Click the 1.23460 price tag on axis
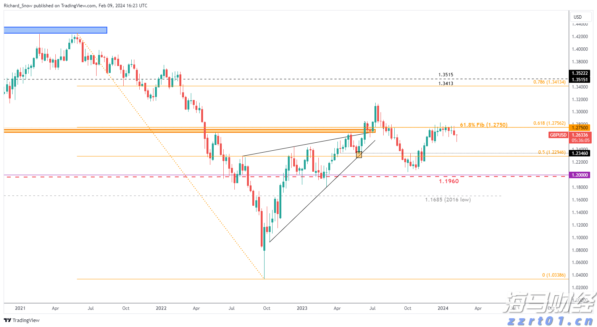This screenshot has height=327, width=597. (x=580, y=153)
